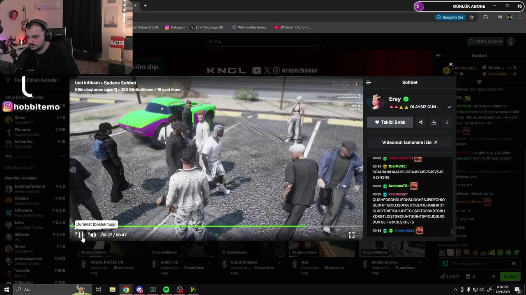Open options for ortalık 56 clip
526x295 pixels.
(209, 263)
